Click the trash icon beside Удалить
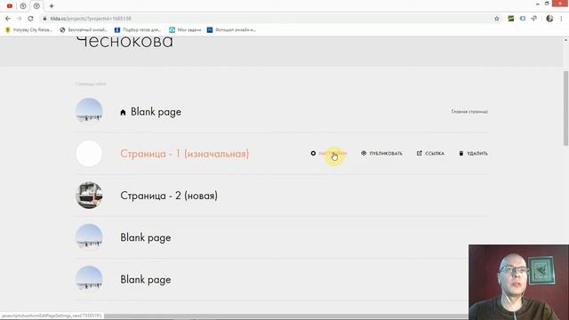This screenshot has width=569, height=320. (x=461, y=154)
